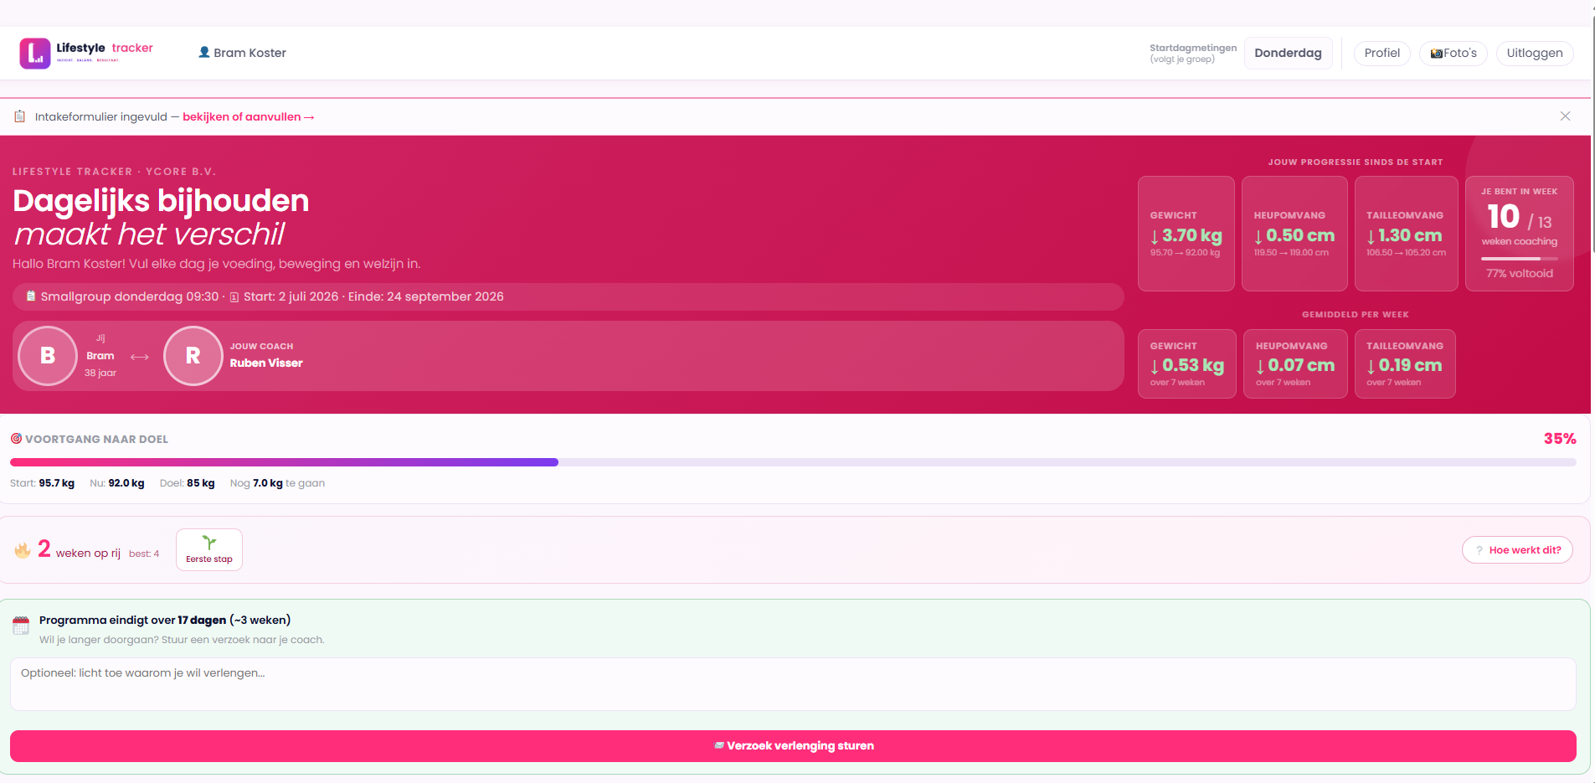Image resolution: width=1595 pixels, height=783 pixels.
Task: Click the Tailleomvang 1.30 cm card
Action: tap(1406, 234)
